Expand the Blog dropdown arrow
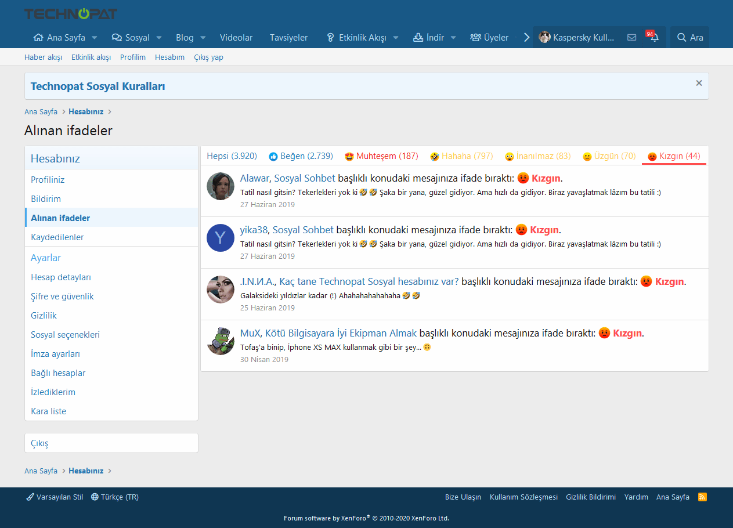The height and width of the screenshot is (528, 733). (x=203, y=38)
